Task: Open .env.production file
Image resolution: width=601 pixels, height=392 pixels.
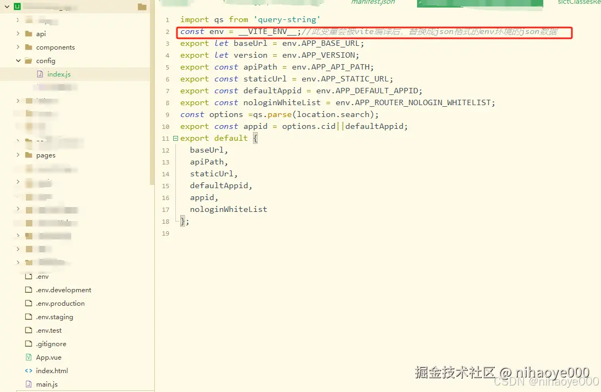Action: (60, 303)
